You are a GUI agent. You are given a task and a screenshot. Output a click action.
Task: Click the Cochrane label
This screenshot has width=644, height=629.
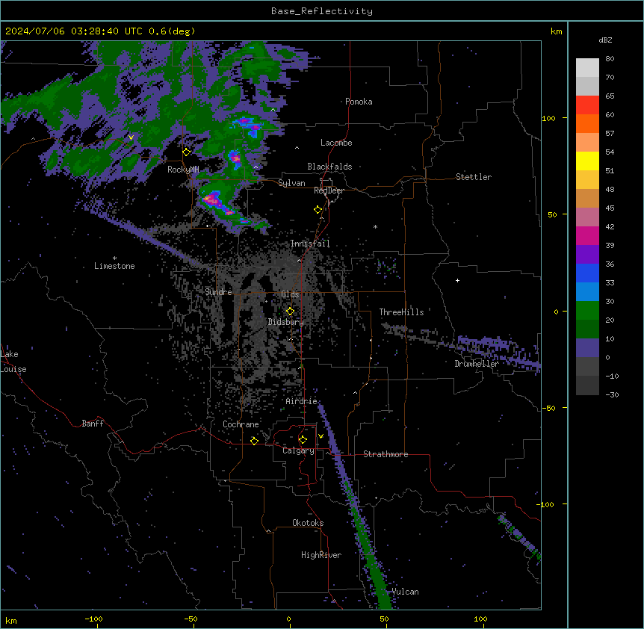coord(241,424)
